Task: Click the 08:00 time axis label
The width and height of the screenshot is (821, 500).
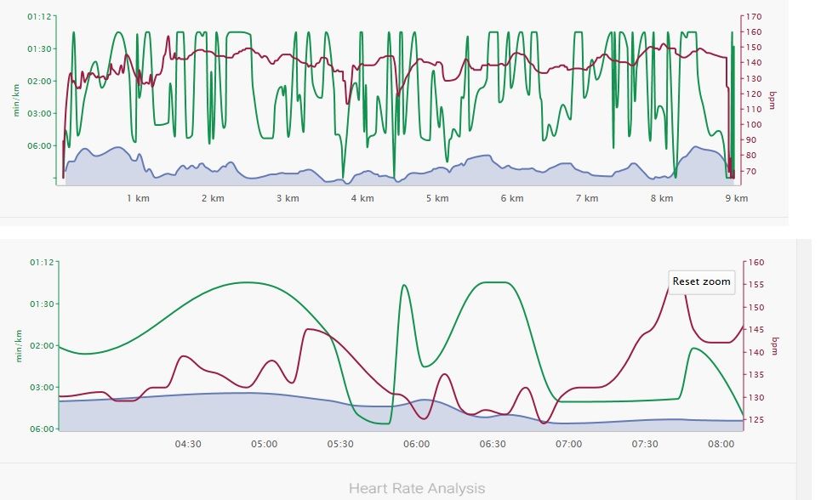Action: (721, 444)
